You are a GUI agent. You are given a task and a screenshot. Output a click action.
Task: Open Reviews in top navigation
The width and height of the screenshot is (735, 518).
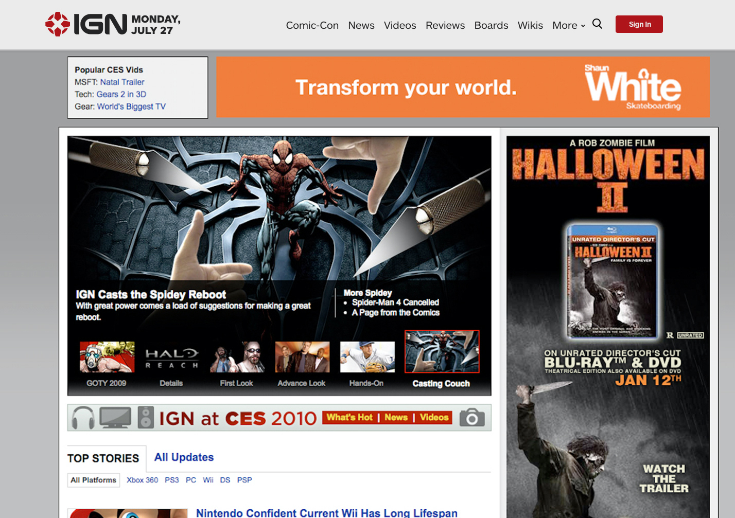pos(445,25)
